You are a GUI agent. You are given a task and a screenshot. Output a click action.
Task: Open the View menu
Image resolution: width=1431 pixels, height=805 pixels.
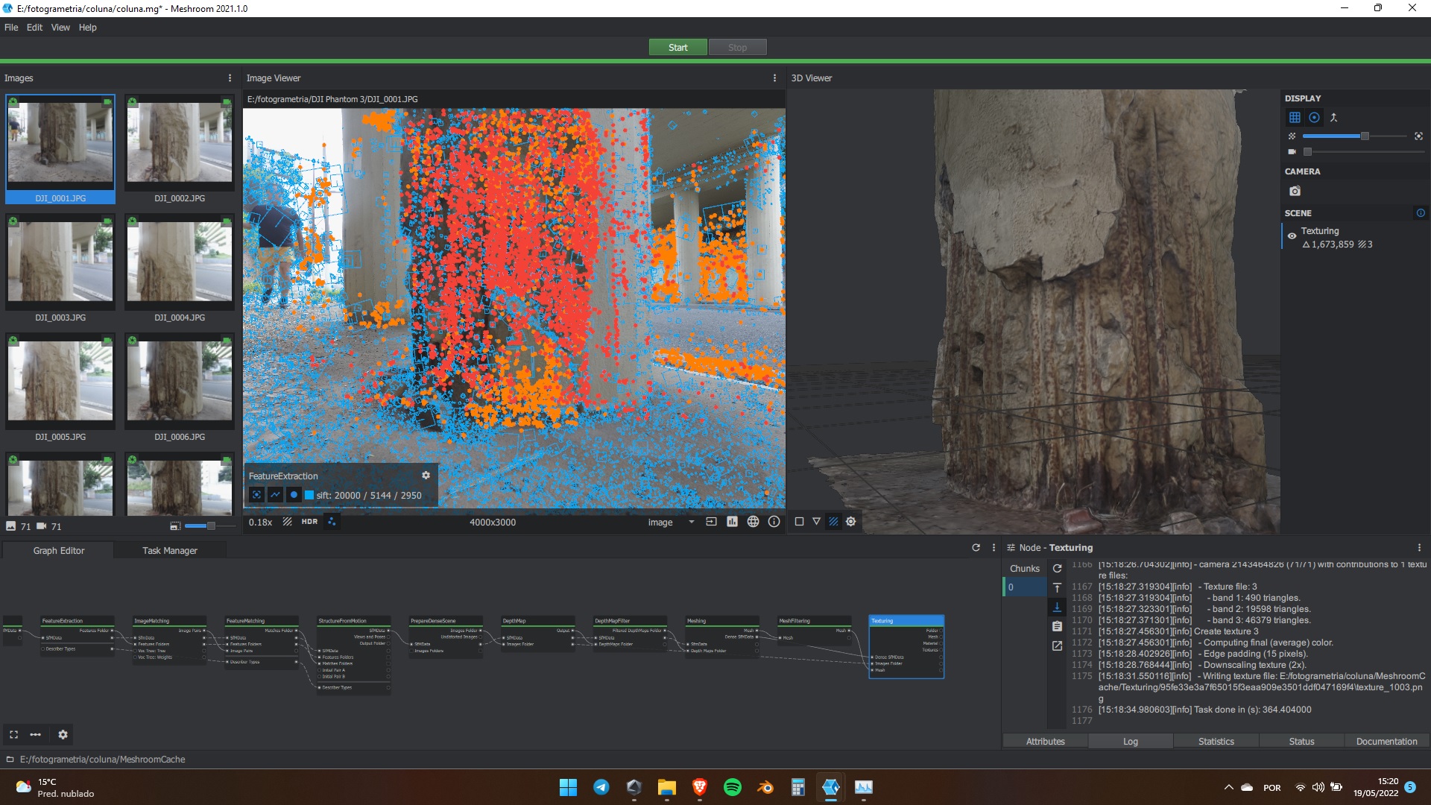pos(60,28)
